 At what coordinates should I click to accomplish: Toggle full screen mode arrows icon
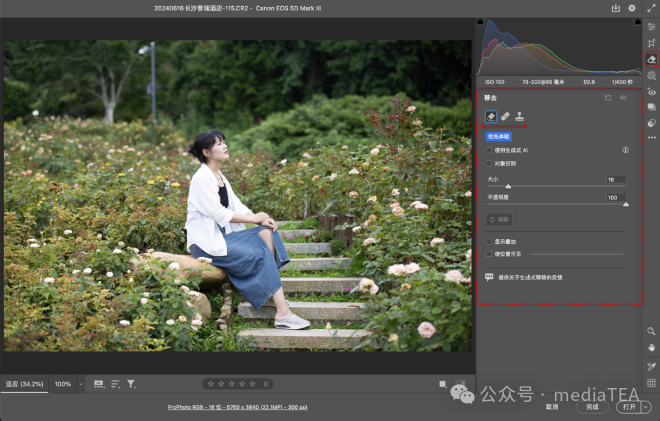coord(651,8)
